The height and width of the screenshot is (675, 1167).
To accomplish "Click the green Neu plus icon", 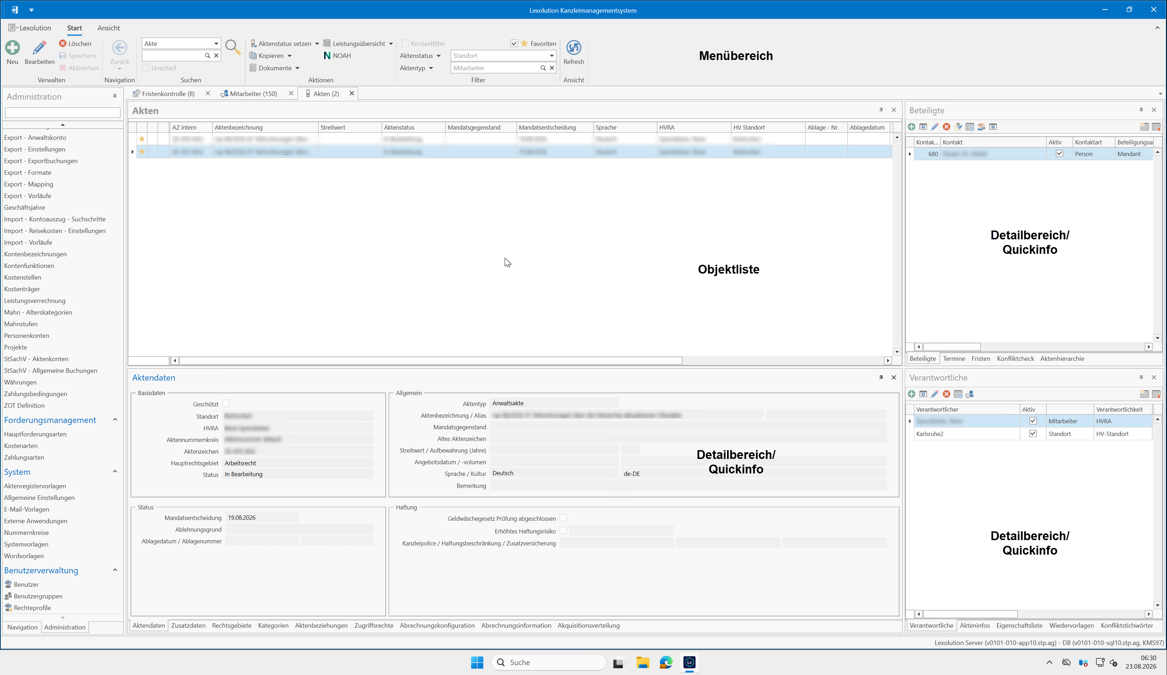I will 12,47.
